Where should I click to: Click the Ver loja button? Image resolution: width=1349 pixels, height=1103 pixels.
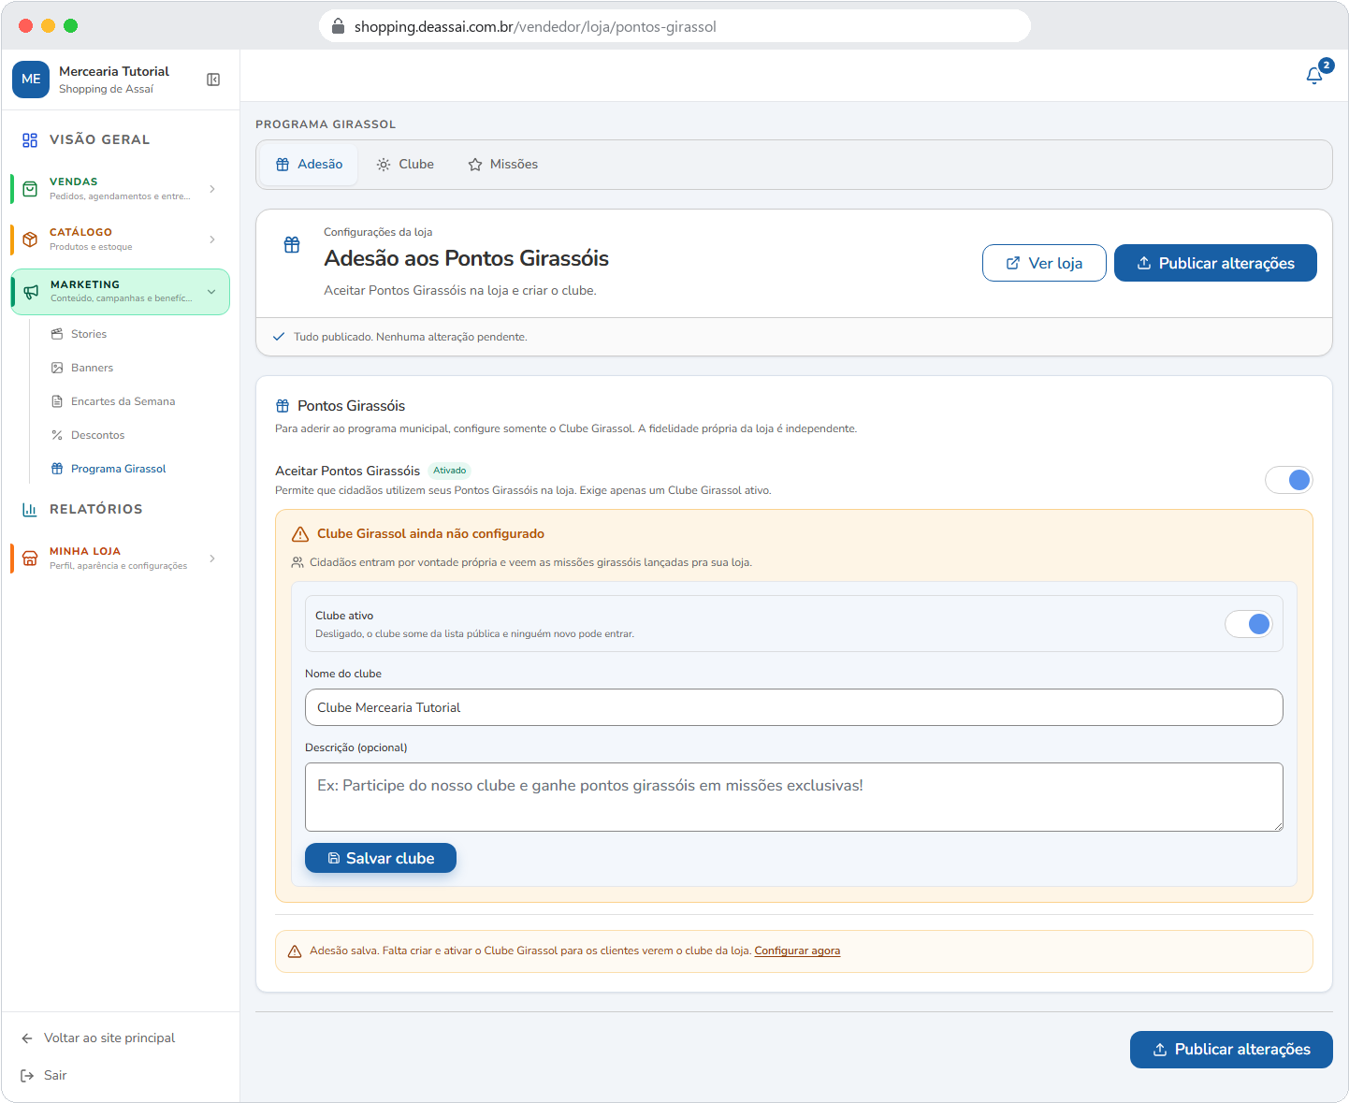pyautogui.click(x=1044, y=263)
